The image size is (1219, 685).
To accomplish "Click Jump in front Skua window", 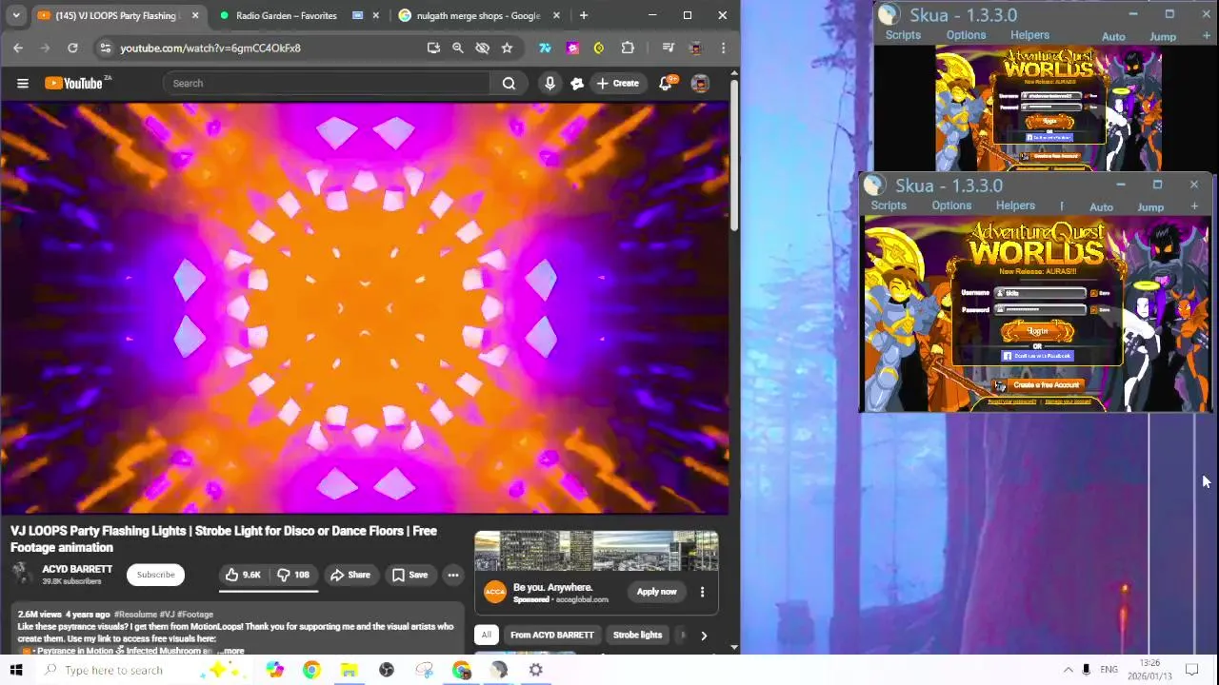I will [1150, 207].
